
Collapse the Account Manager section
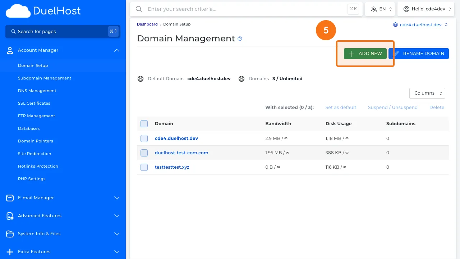coord(116,50)
